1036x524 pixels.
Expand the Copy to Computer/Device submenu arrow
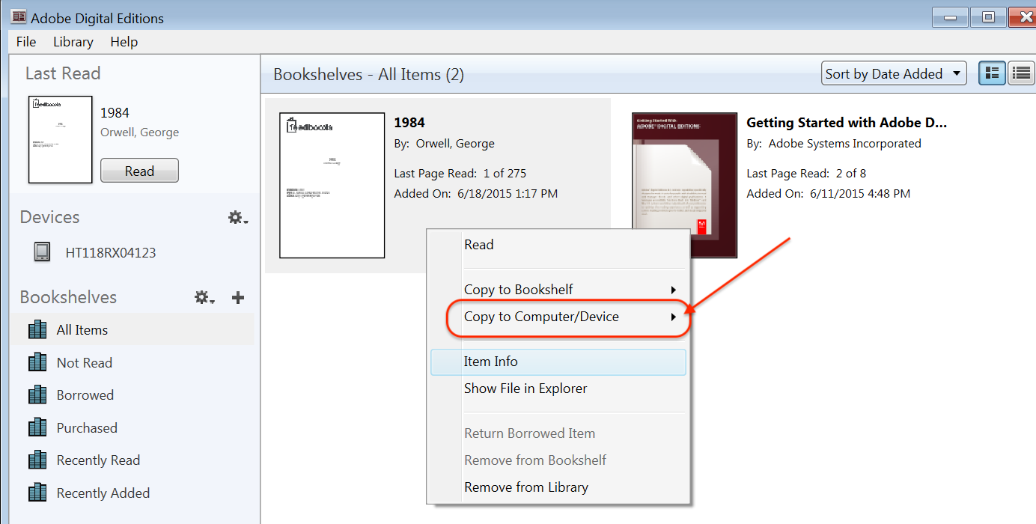(673, 317)
